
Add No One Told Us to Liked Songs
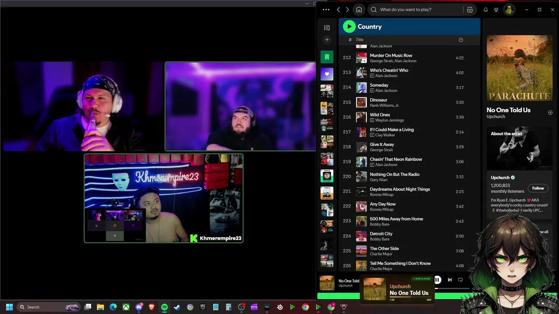550,113
